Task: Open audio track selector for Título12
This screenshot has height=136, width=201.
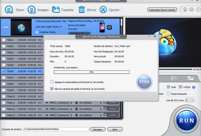Action: coord(71,109)
